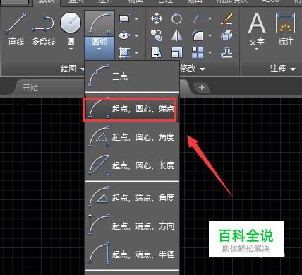Image resolution: width=302 pixels, height=275 pixels.
Task: Click the Offset tool icon
Action: point(226,52)
